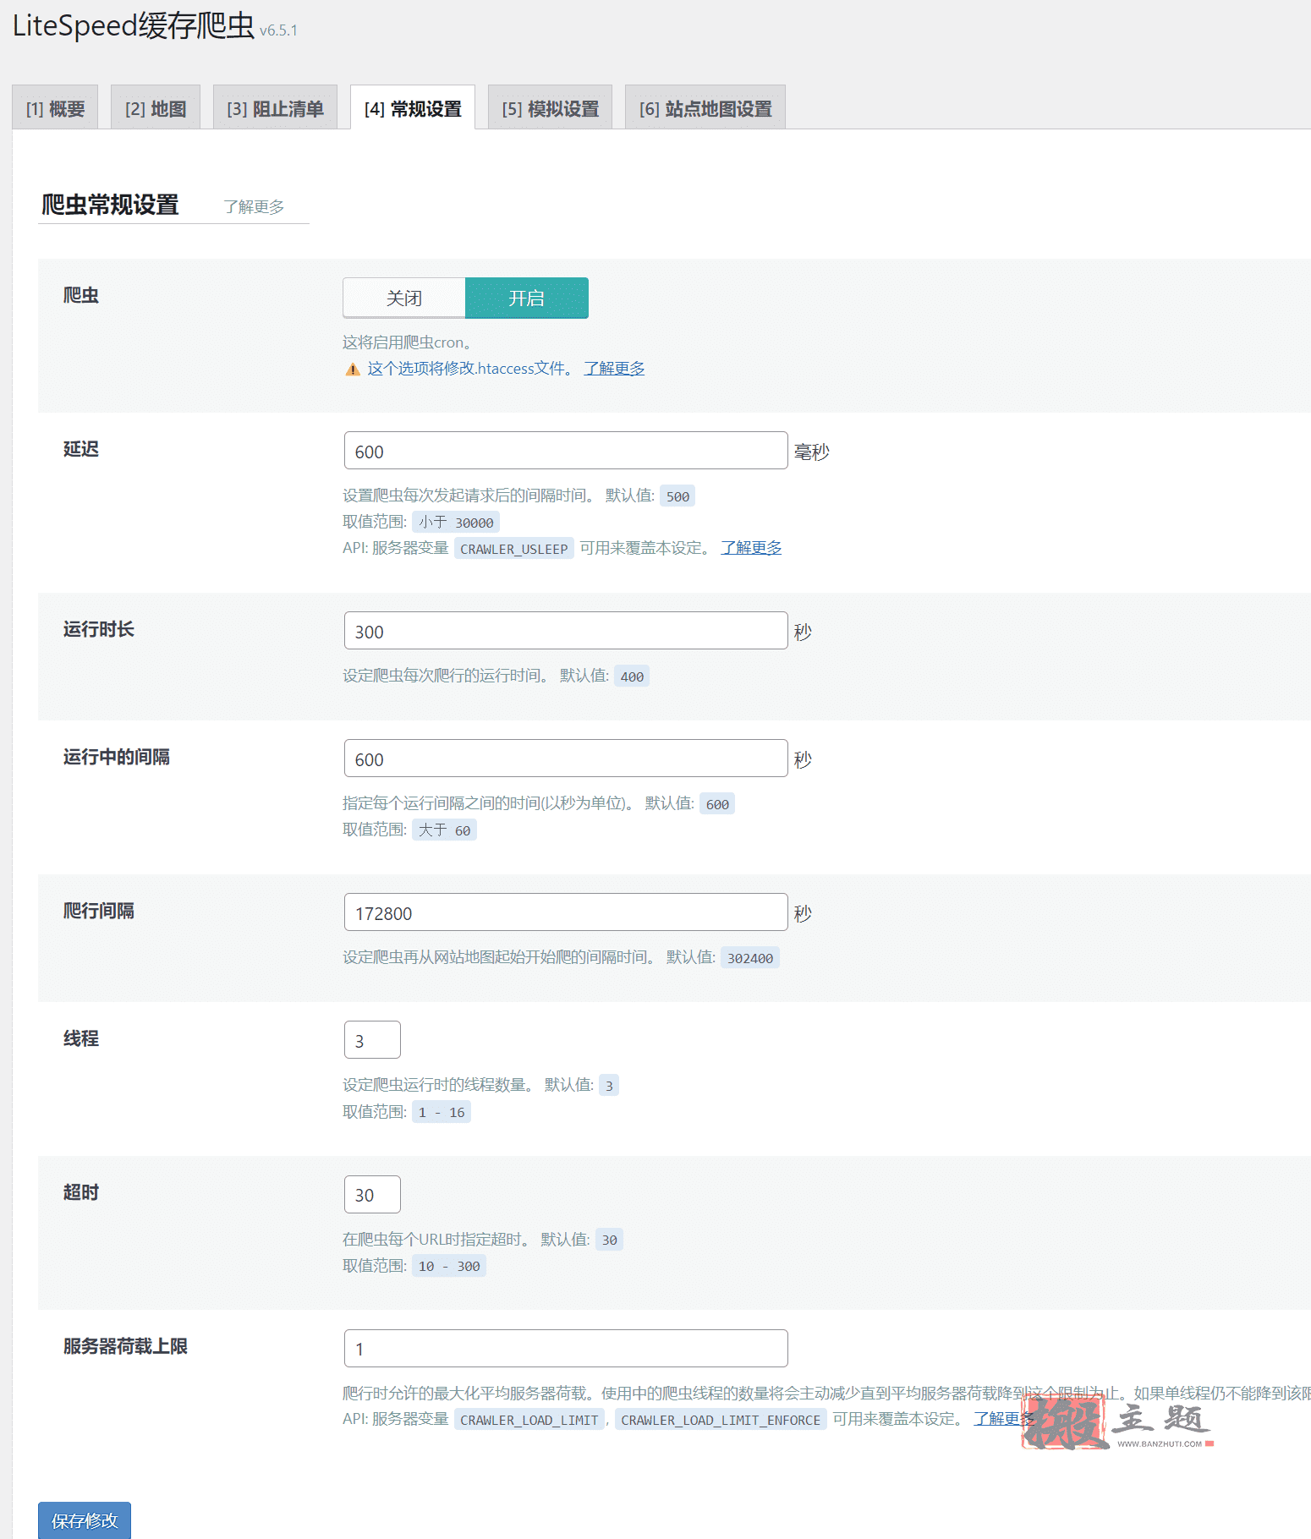This screenshot has width=1311, height=1539.
Task: Click the CRAWLER_USLEEP code label
Action: tap(514, 549)
